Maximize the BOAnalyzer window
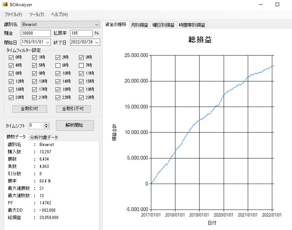292x230 pixels. pyautogui.click(x=277, y=4)
